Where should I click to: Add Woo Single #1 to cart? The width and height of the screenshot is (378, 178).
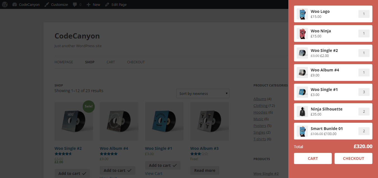point(163,165)
